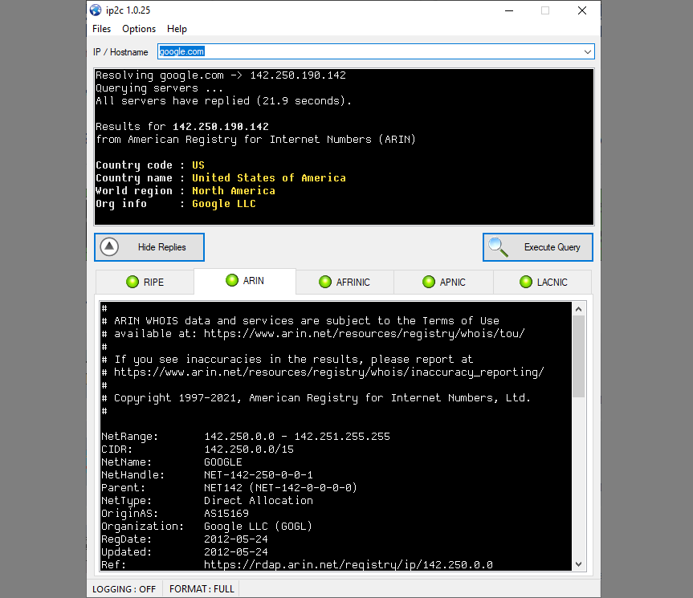The height and width of the screenshot is (598, 693).
Task: Click the FORMAT : FULL status entry
Action: (202, 589)
